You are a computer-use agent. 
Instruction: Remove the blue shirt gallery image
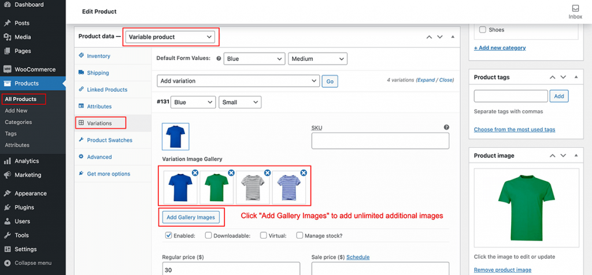(x=195, y=173)
